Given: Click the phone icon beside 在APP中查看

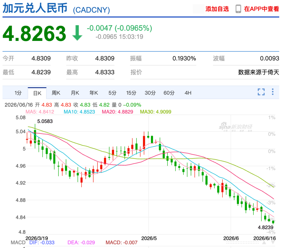Looking at the screenshot, I should coord(238,9).
